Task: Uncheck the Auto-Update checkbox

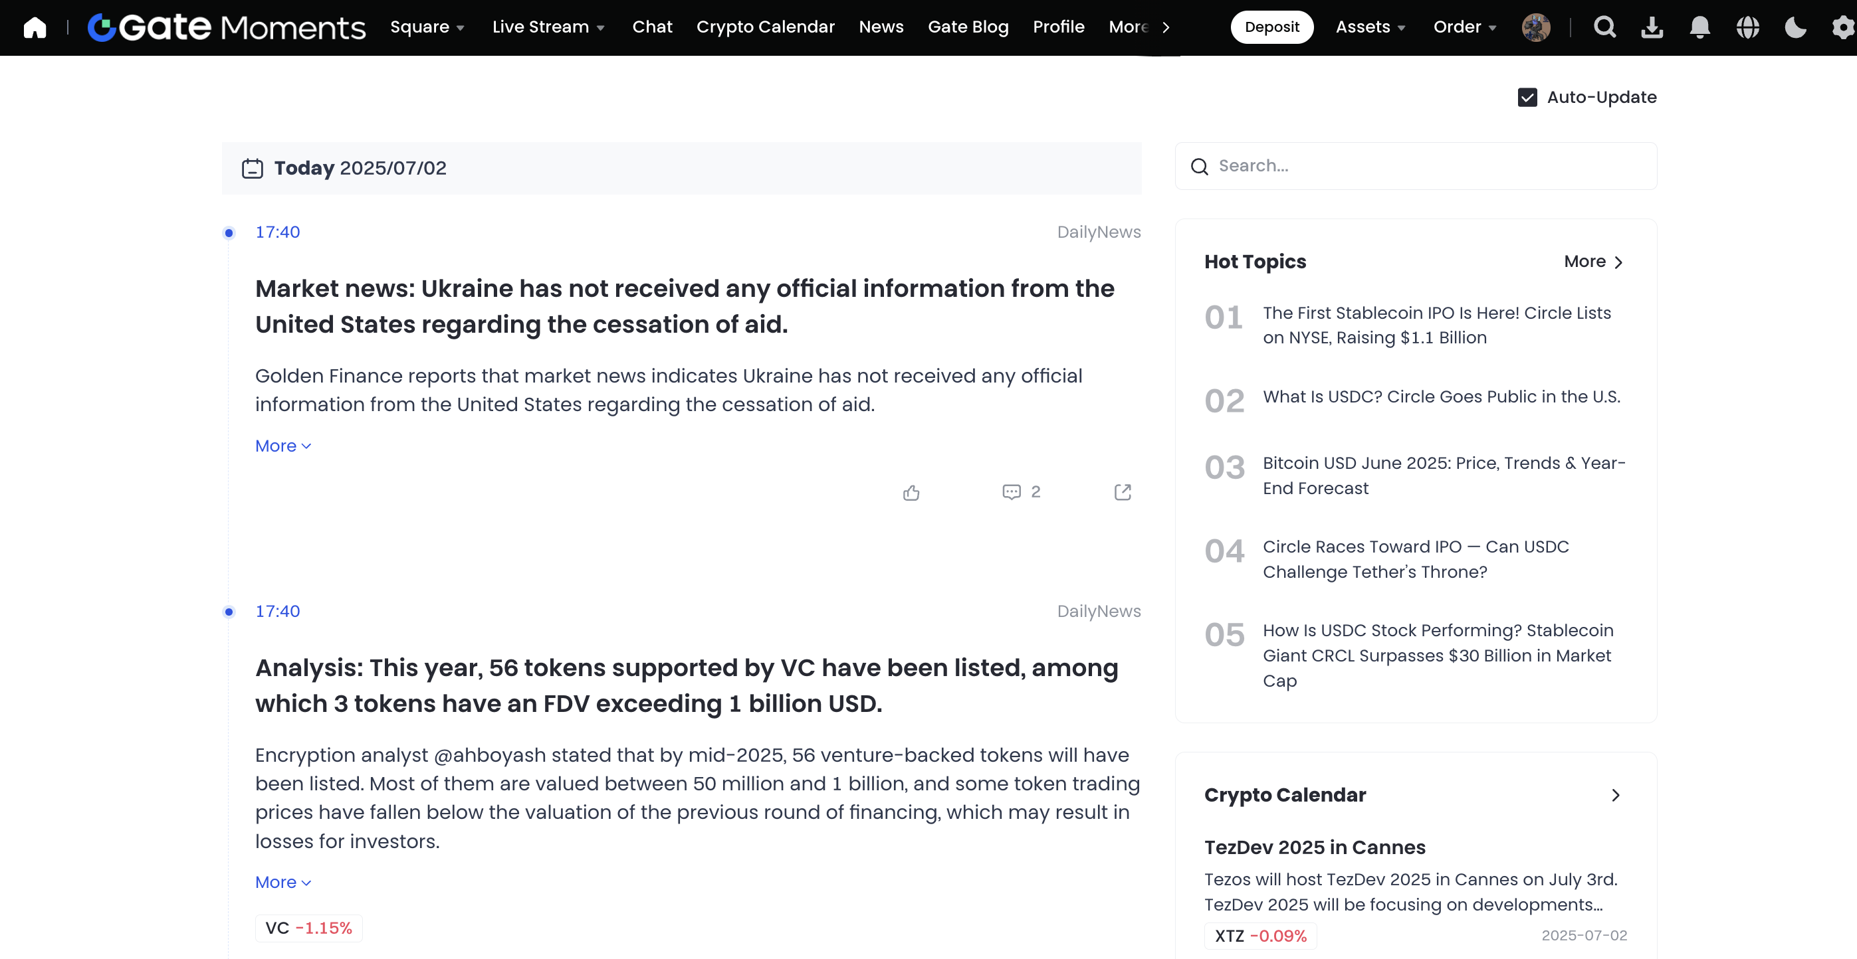Action: pyautogui.click(x=1527, y=97)
